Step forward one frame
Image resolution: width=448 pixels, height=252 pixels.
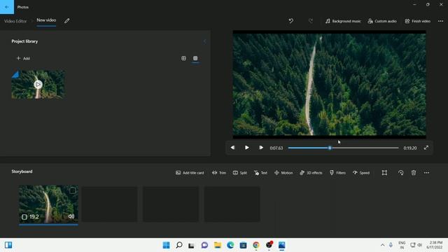point(261,148)
